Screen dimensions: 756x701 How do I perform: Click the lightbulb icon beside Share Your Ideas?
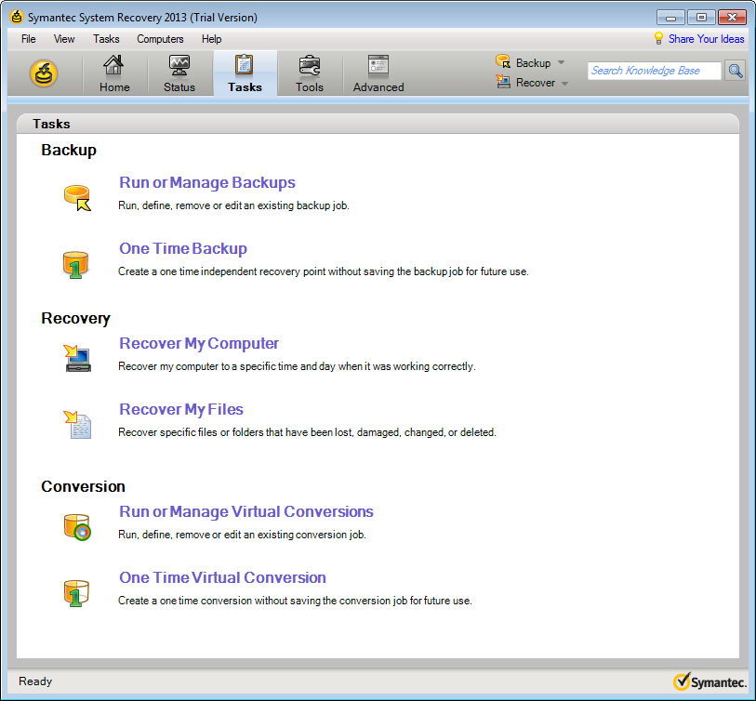658,38
